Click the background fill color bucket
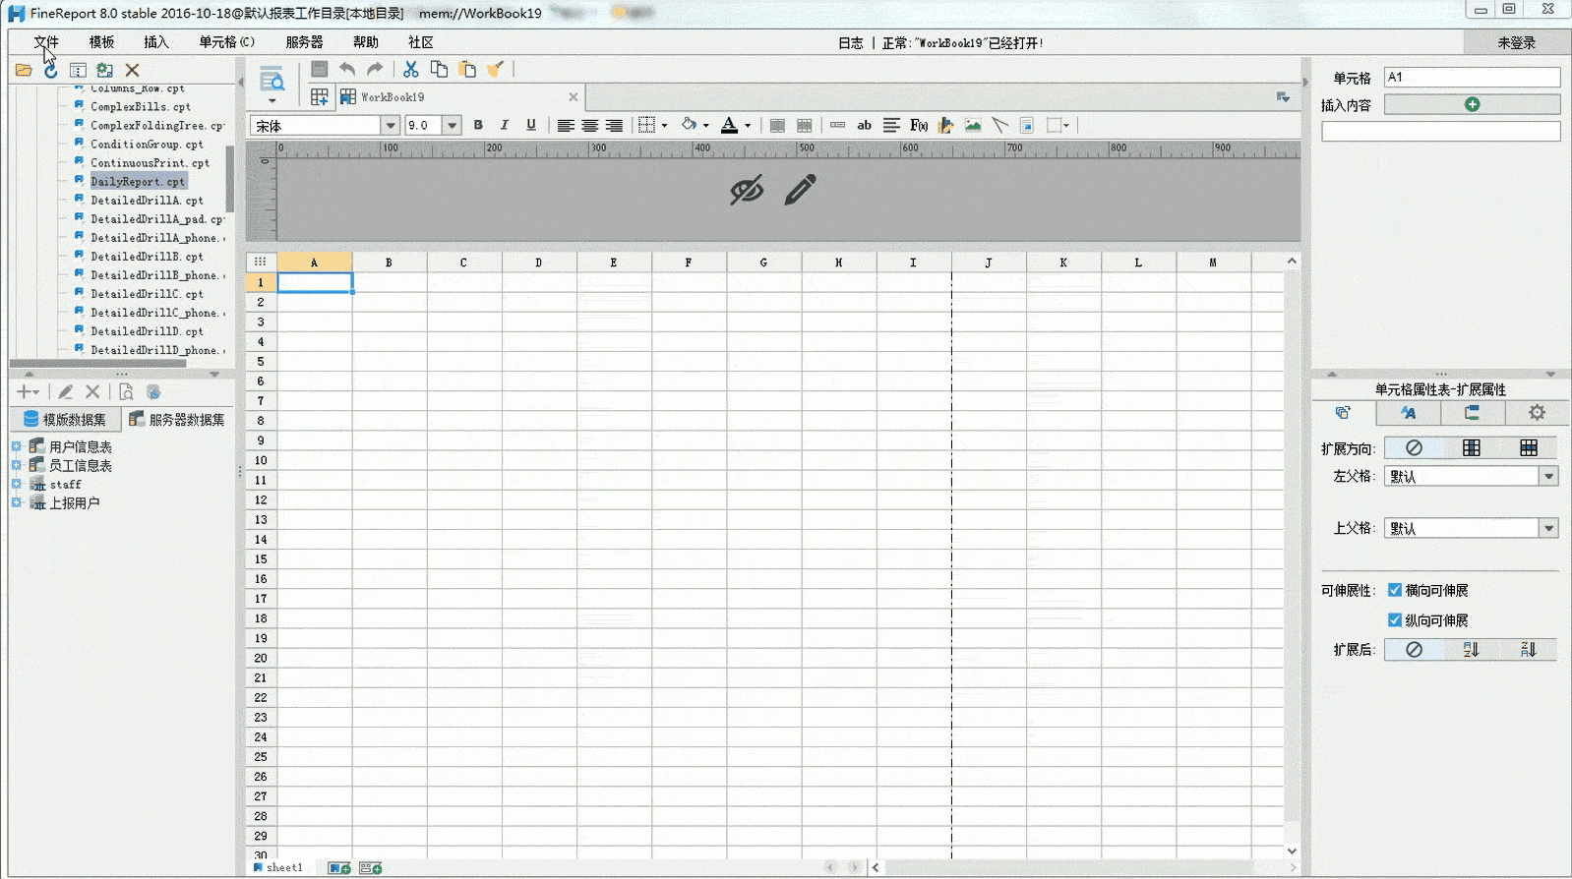This screenshot has height=879, width=1572. [690, 125]
